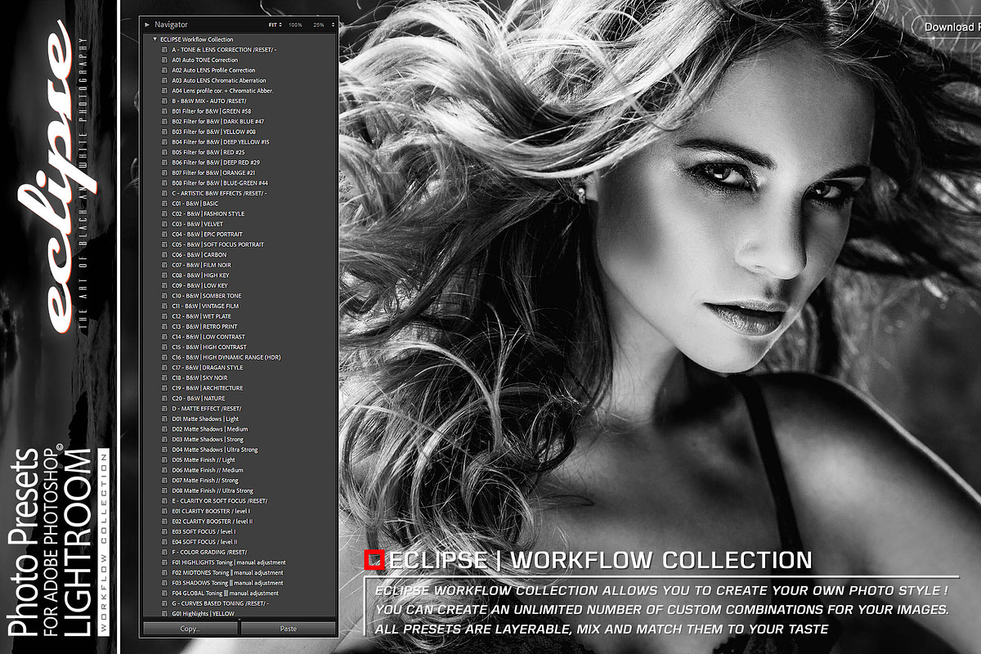Viewport: 981px width, 654px height.
Task: Click preset icon beside C07 - B&W | FILM NOIR
Action: [x=164, y=265]
